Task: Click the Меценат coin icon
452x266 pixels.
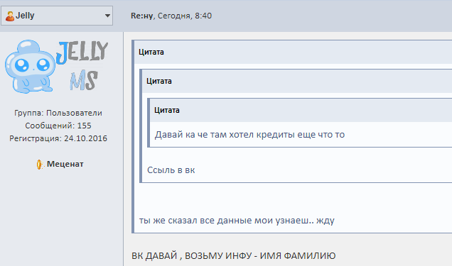Action: point(40,164)
